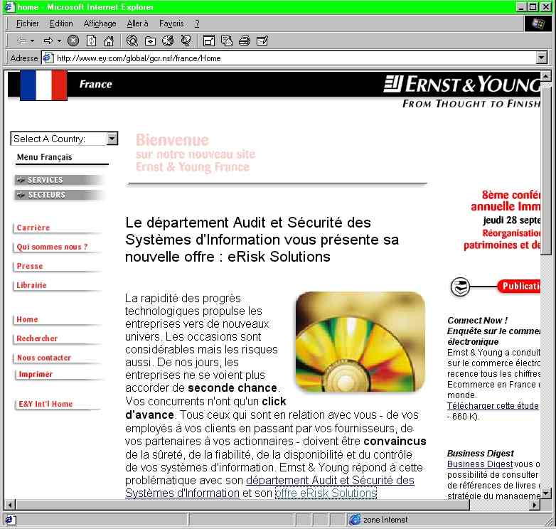Click the Edit page toolbar icon
Screen dimensions: 556x529
tap(262, 41)
